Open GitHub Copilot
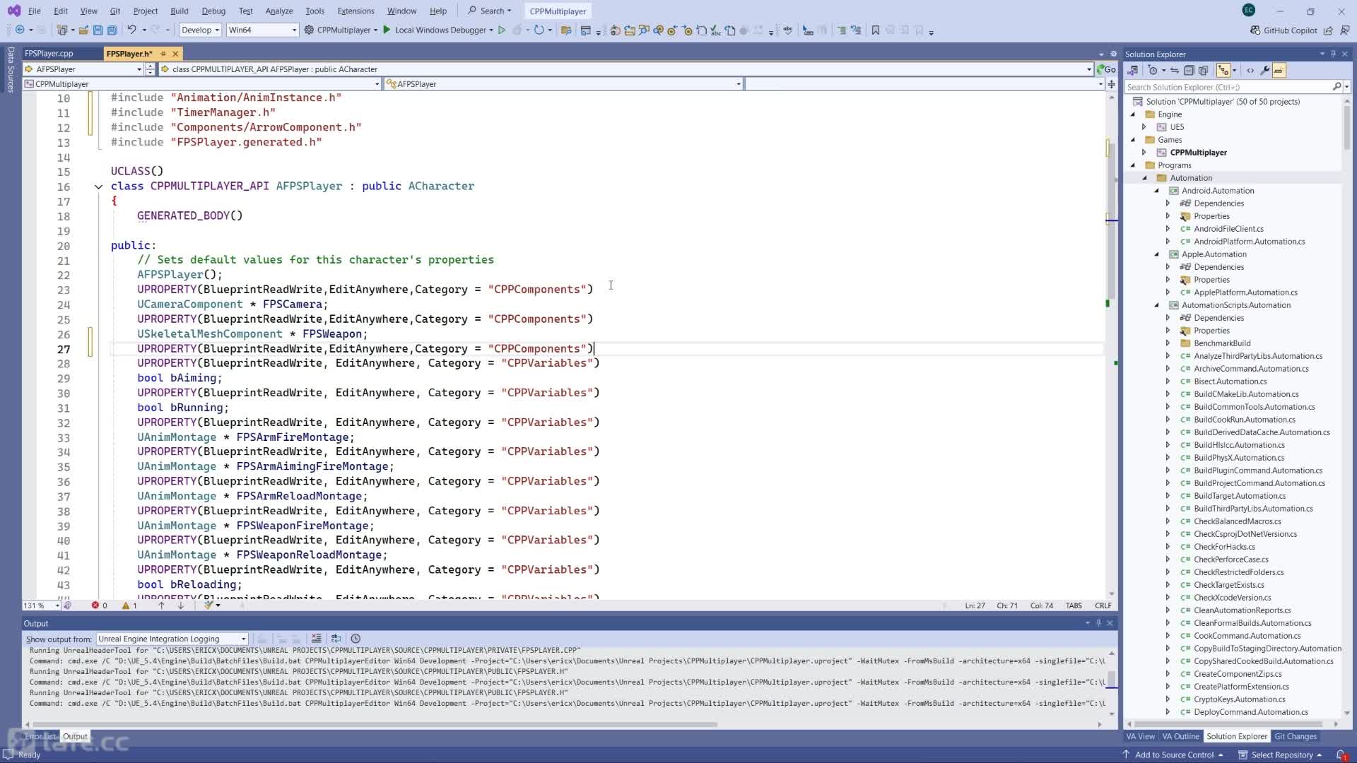 (1283, 30)
